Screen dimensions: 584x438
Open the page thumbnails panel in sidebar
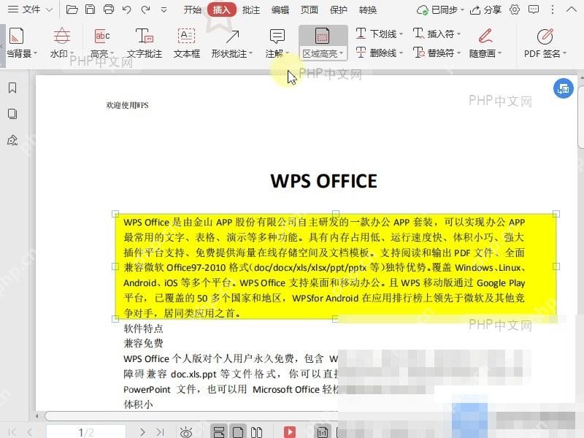click(x=12, y=114)
